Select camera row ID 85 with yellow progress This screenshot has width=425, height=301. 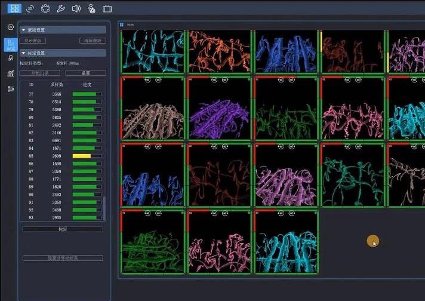[x=60, y=155]
